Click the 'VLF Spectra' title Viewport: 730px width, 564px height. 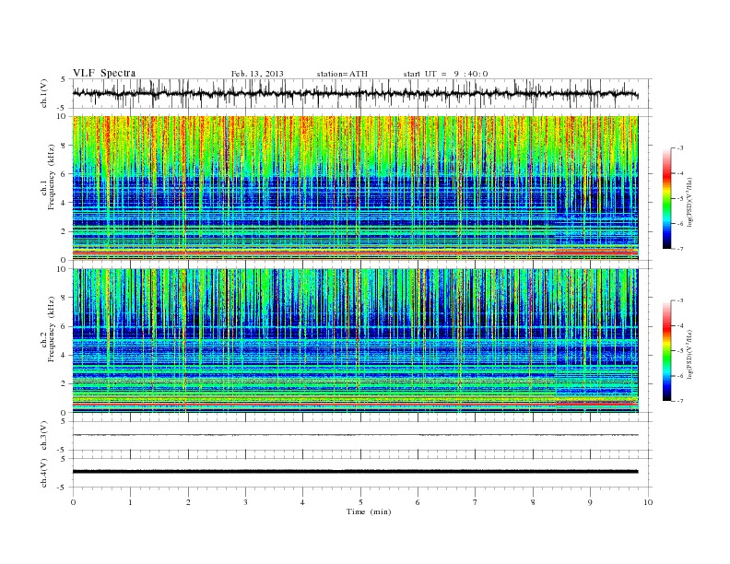click(x=104, y=73)
